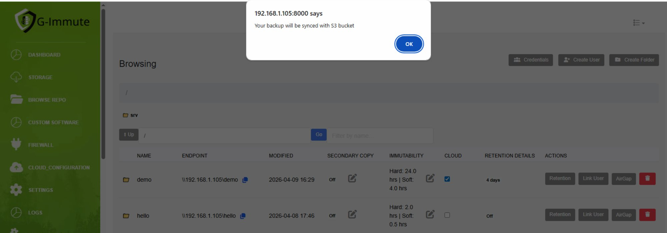667x233 pixels.
Task: Click the hello folder icon
Action: coord(126,216)
